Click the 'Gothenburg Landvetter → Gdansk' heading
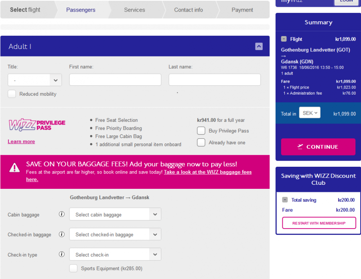The width and height of the screenshot is (361, 279). pyautogui.click(x=110, y=197)
